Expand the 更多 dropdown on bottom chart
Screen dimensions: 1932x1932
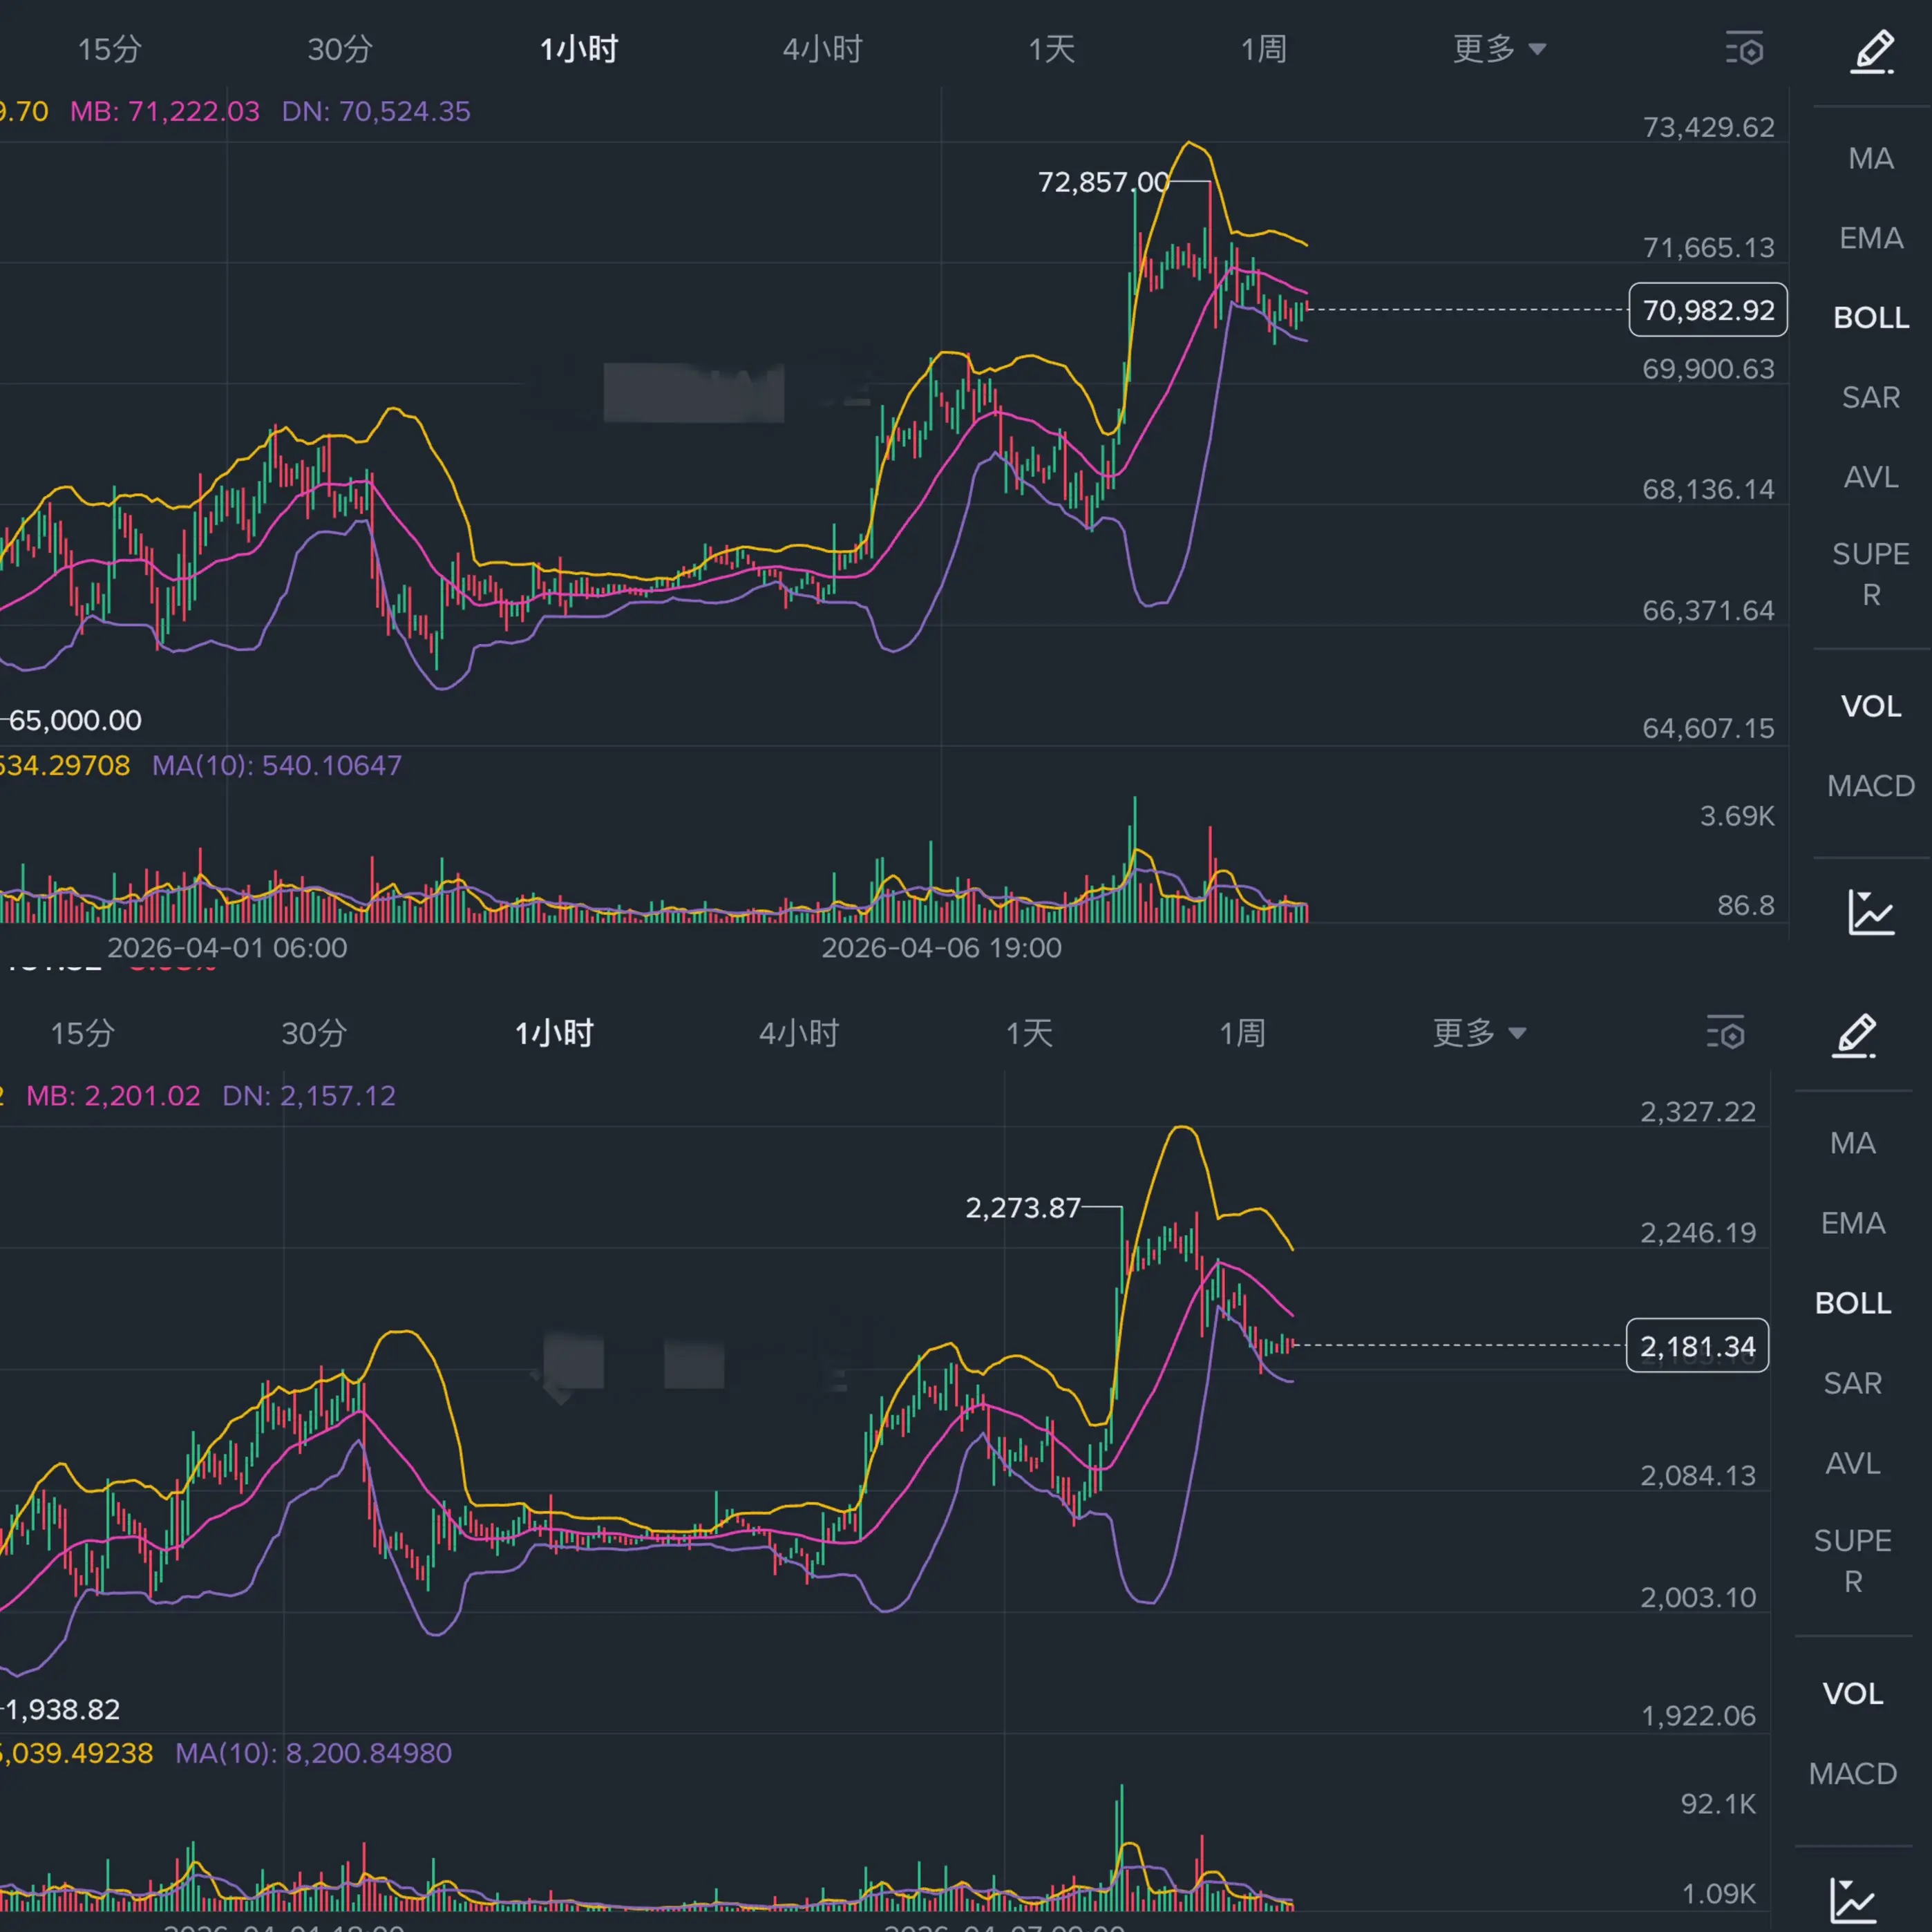[1478, 1033]
